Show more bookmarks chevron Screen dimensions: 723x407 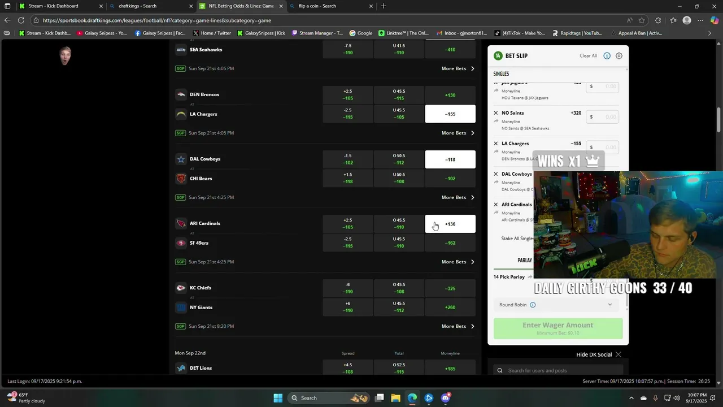point(709,33)
